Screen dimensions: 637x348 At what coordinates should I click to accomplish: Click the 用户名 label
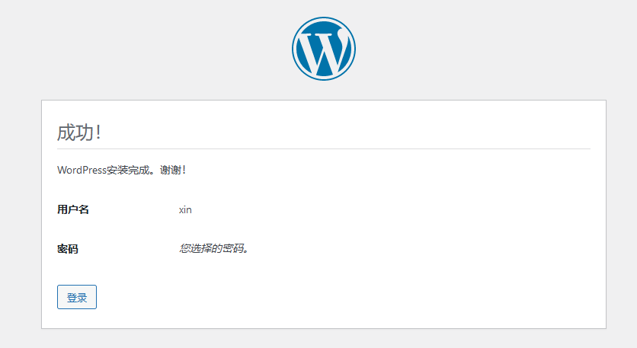click(73, 209)
